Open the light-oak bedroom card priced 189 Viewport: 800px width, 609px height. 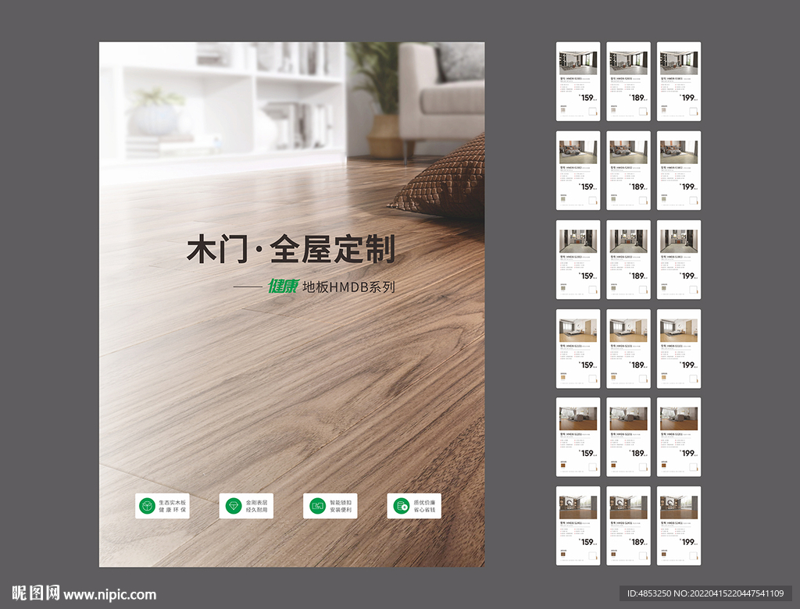629,349
